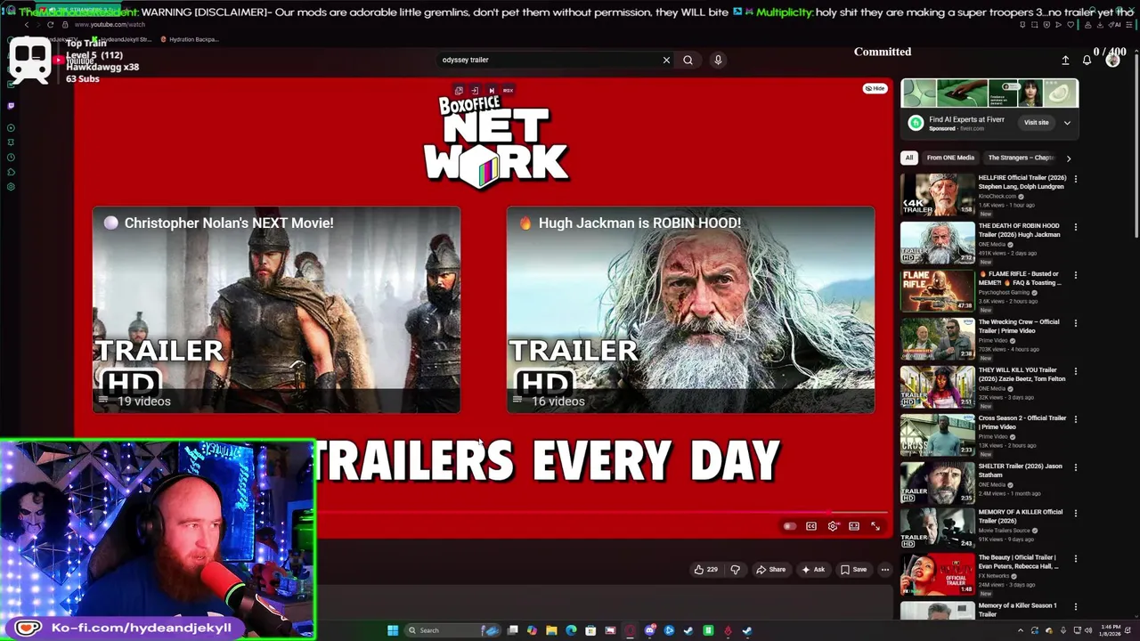Click the Share button
The width and height of the screenshot is (1140, 641).
(x=770, y=570)
